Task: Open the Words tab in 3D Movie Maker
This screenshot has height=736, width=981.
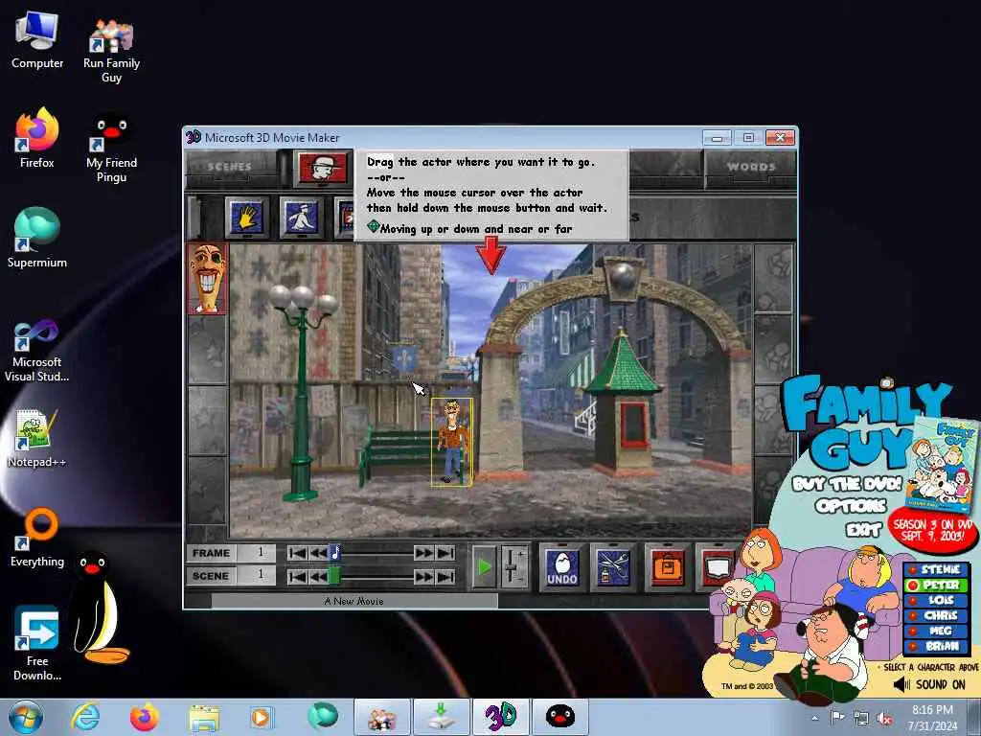Action: coord(751,167)
